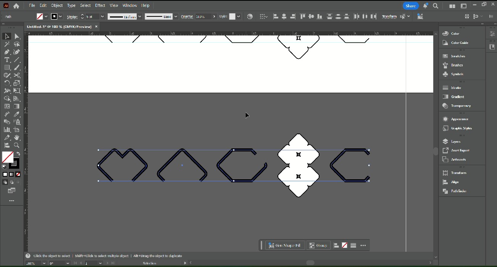Select the Scale tool
The width and height of the screenshot is (497, 267).
click(x=17, y=83)
